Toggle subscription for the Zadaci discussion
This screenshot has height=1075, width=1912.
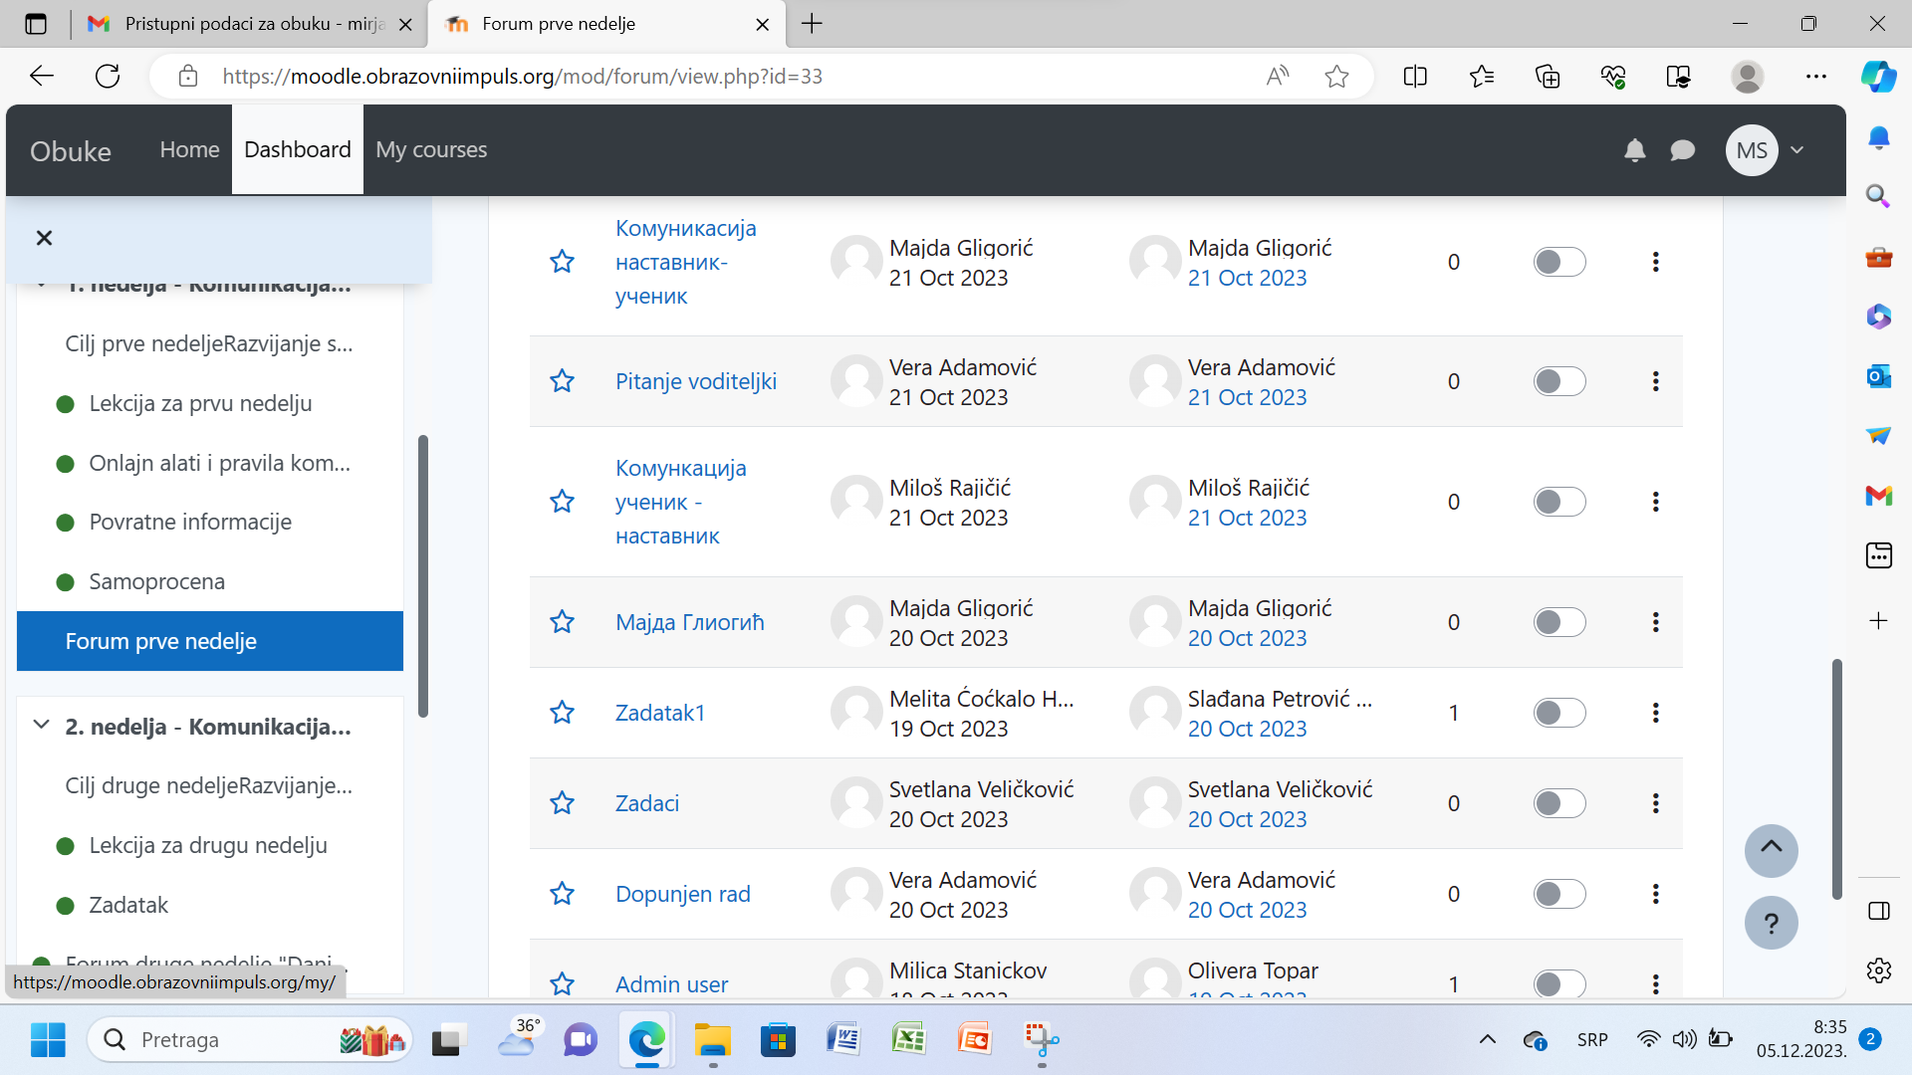coord(1558,803)
